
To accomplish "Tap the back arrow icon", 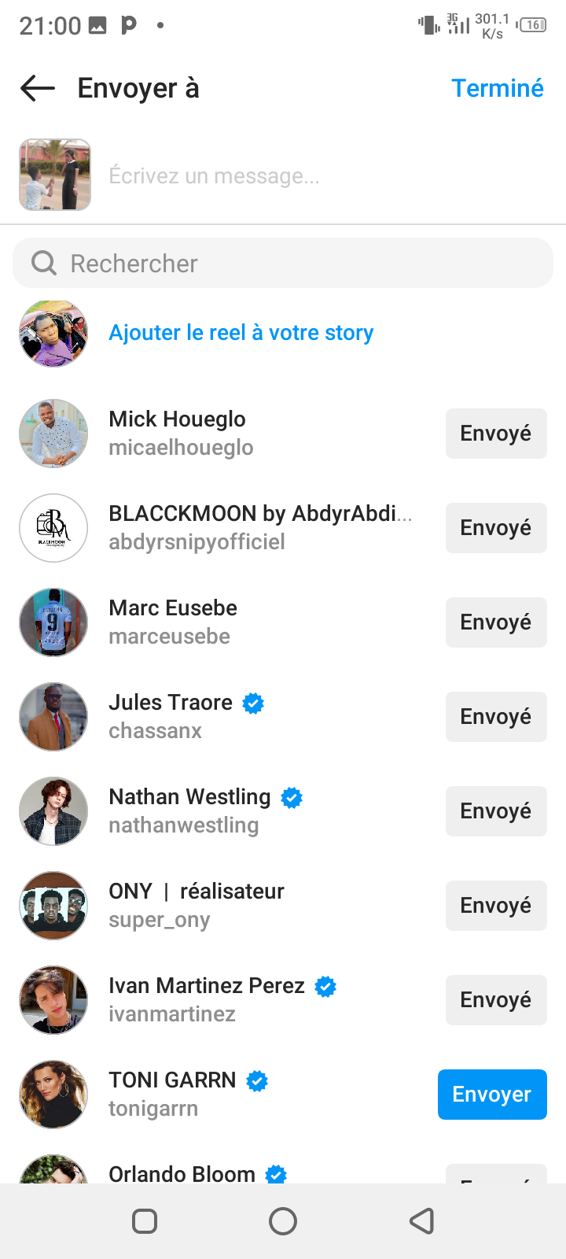I will [x=38, y=88].
